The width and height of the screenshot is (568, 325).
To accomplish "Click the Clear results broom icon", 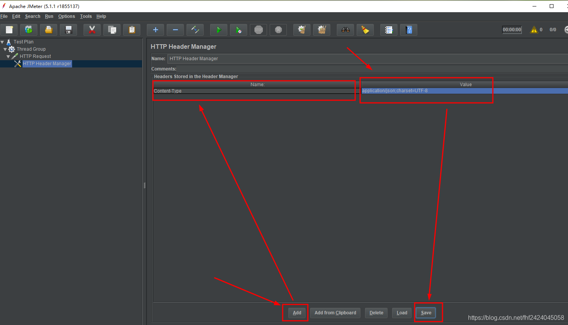I will coord(302,30).
